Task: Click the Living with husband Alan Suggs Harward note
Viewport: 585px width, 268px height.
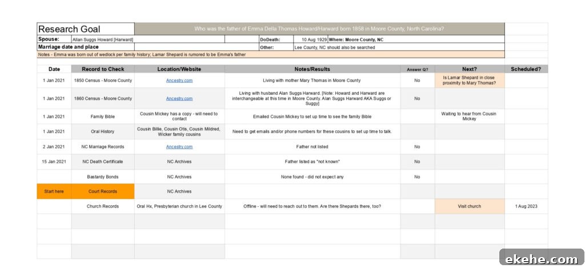Action: coord(312,98)
